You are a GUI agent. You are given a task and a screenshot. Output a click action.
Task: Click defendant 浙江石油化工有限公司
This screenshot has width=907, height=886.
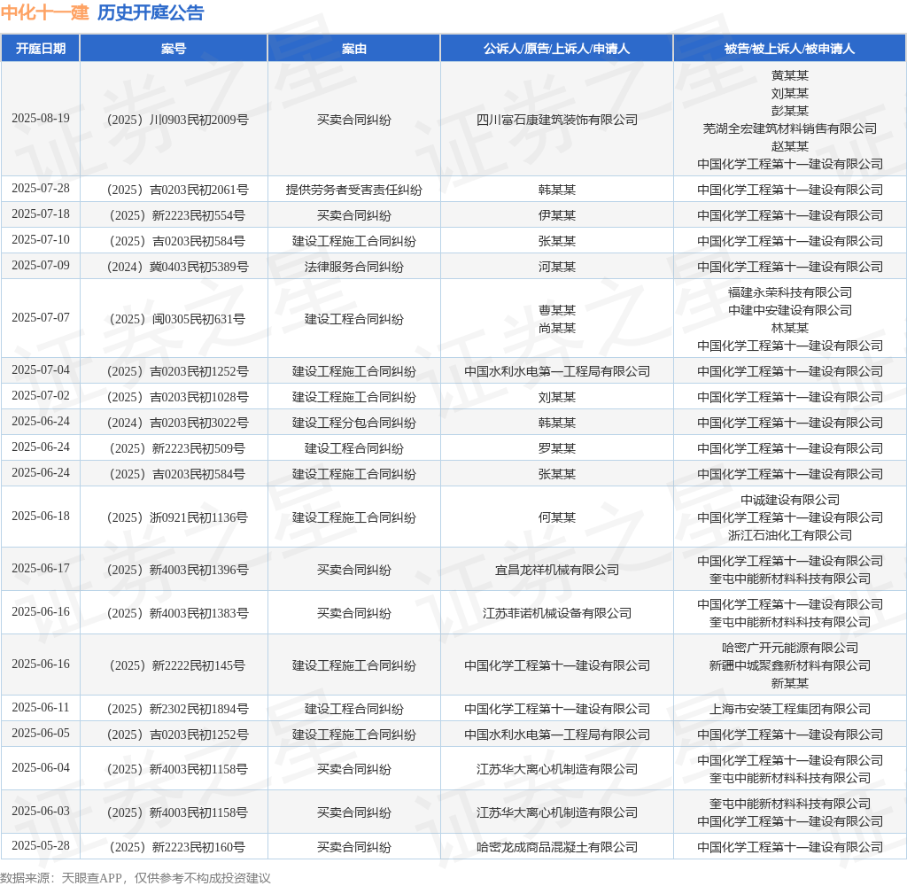(x=789, y=535)
